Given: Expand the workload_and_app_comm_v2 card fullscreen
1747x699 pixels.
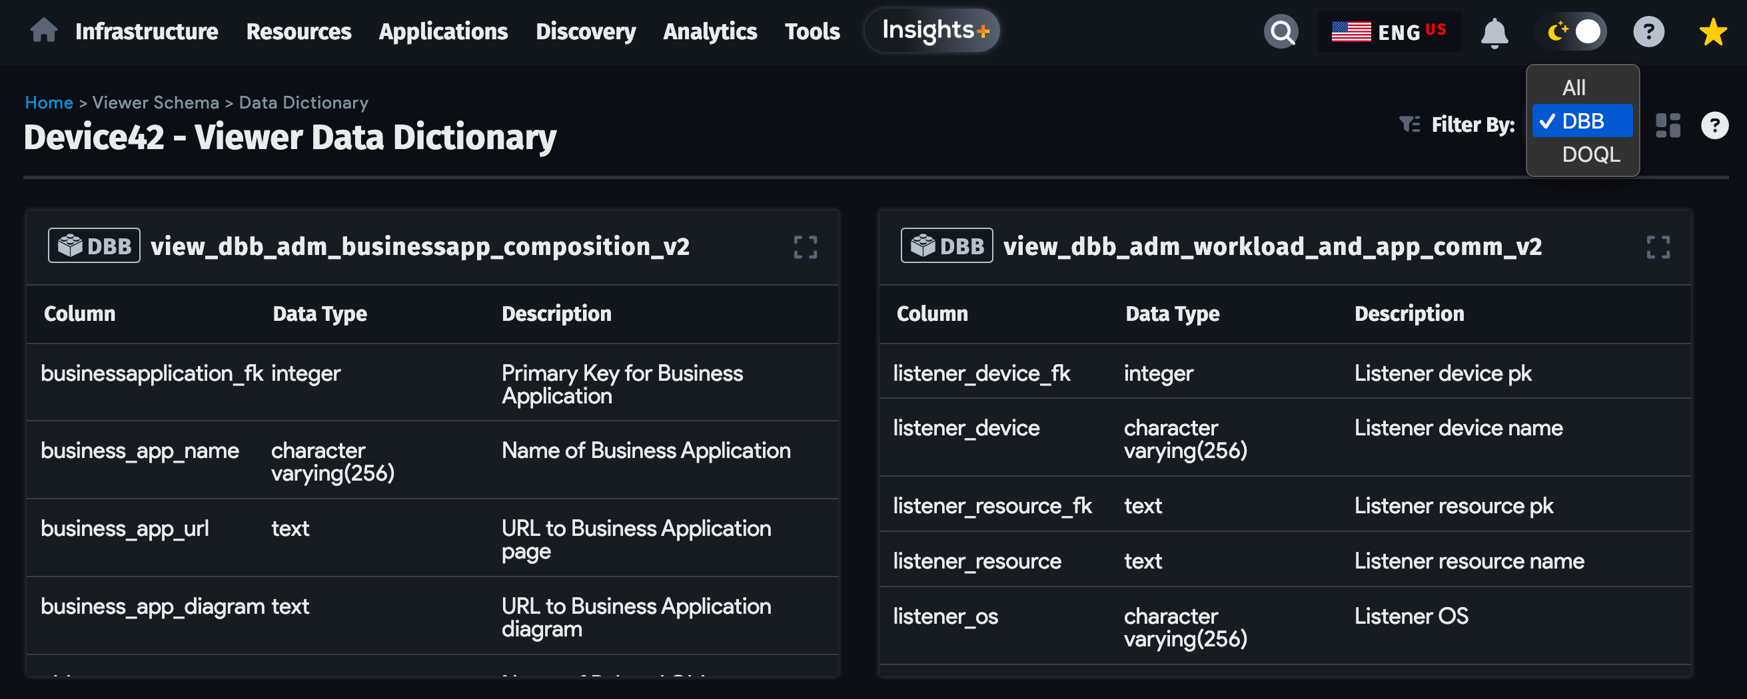Looking at the screenshot, I should pos(1658,247).
